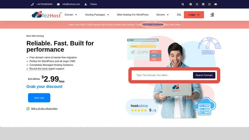The width and height of the screenshot is (249, 140).
Task: Open the YouTube icon
Action: tap(216, 4)
